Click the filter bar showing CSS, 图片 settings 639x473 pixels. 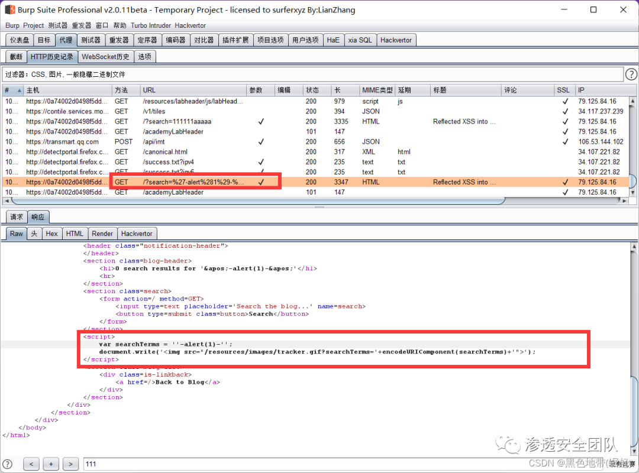coord(313,74)
